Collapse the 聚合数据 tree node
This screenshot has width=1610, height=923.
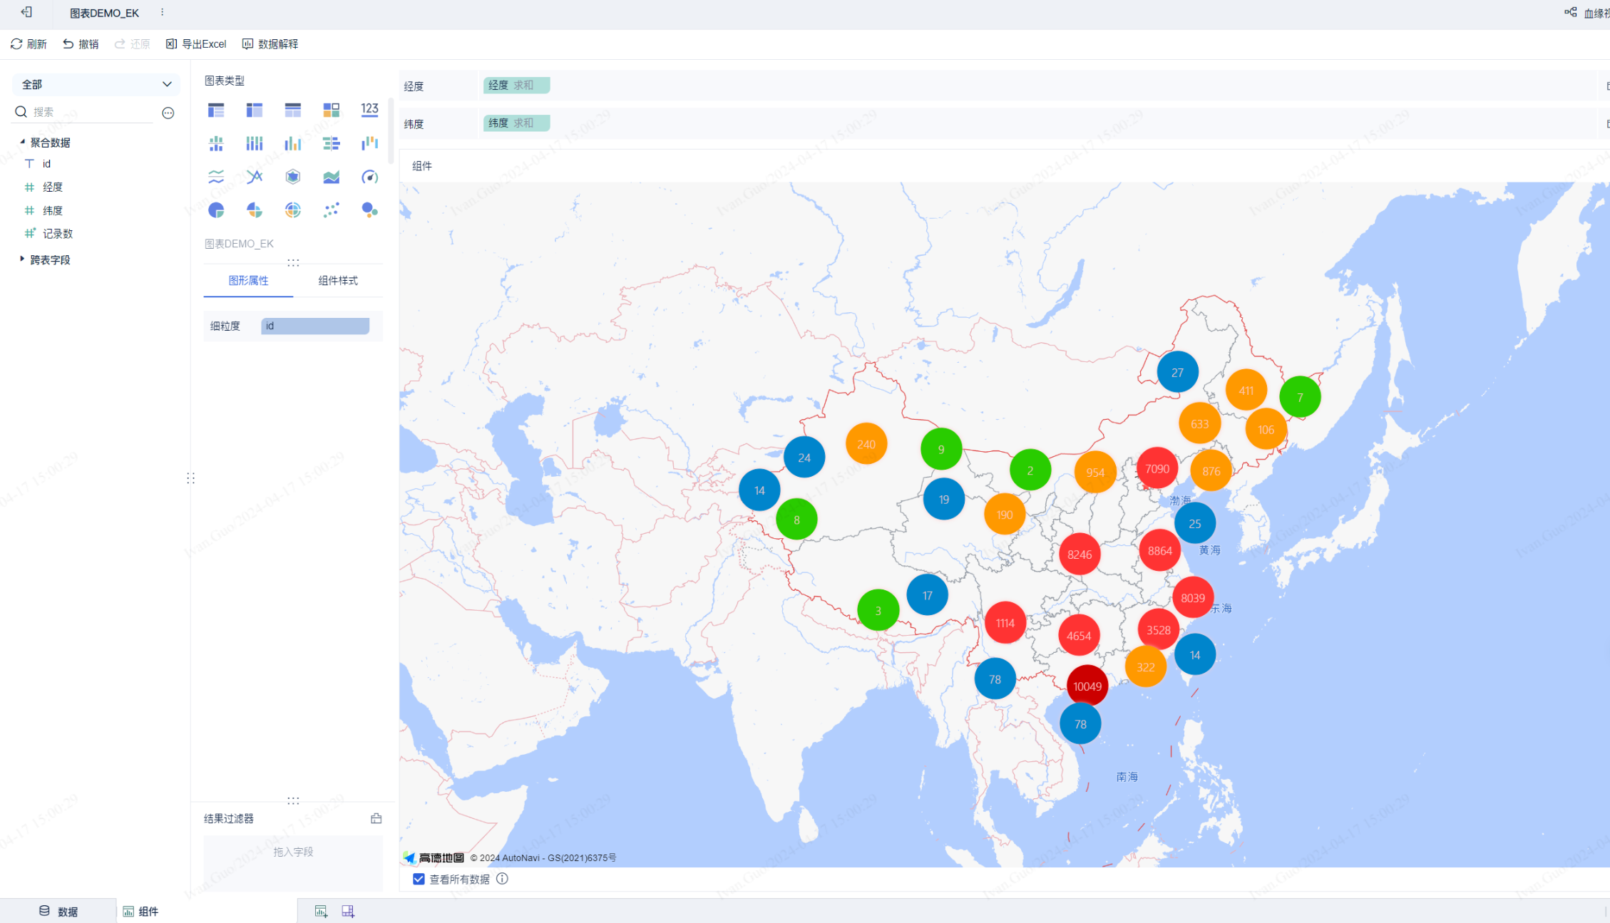[22, 142]
